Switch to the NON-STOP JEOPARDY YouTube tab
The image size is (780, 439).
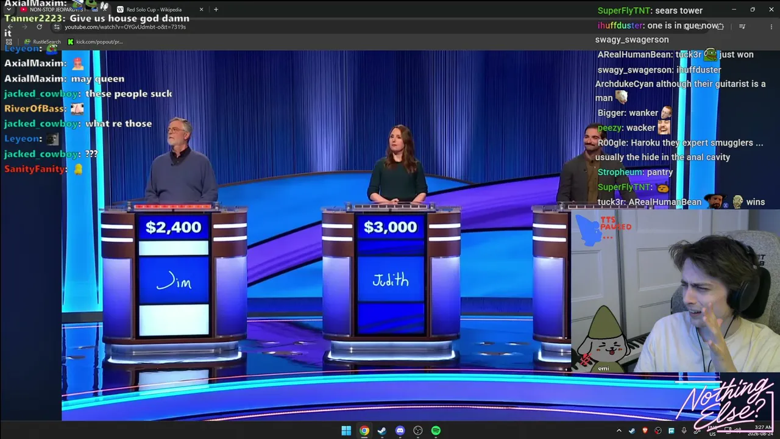coord(60,9)
